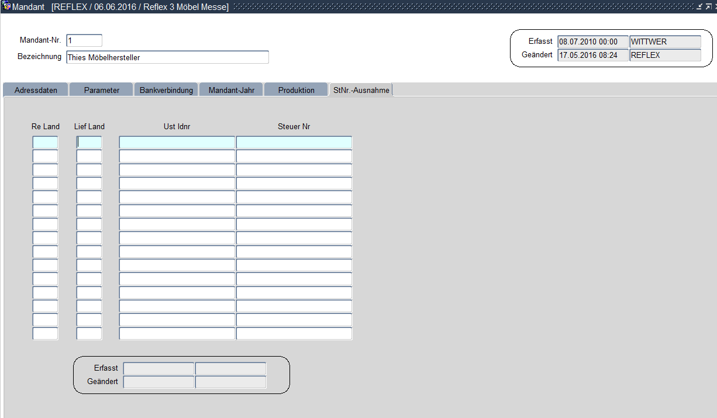Minimize the Mandant window

pos(699,7)
